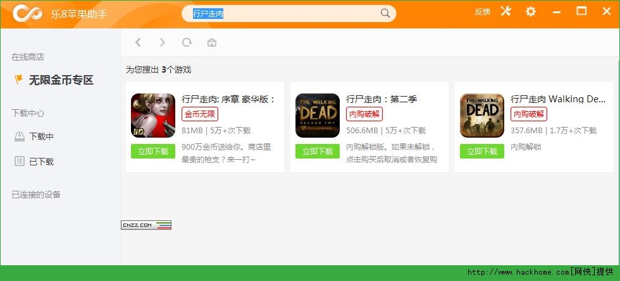620x281 pixels.
Task: Click the search field containing 行尸走肉
Action: tap(285, 13)
